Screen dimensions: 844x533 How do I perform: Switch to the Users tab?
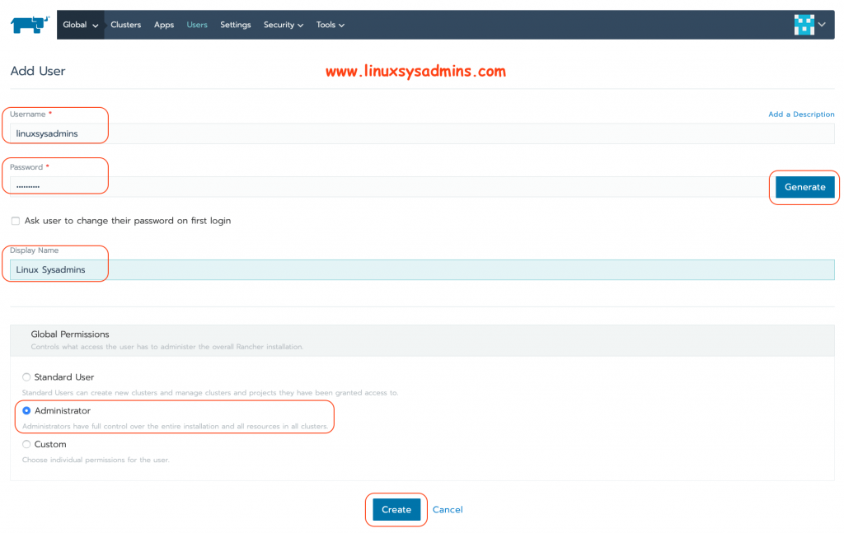(x=197, y=25)
